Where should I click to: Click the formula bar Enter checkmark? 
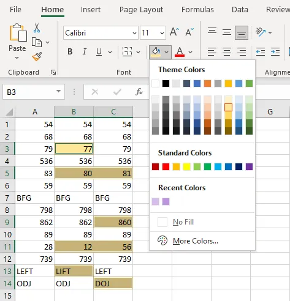(x=117, y=92)
